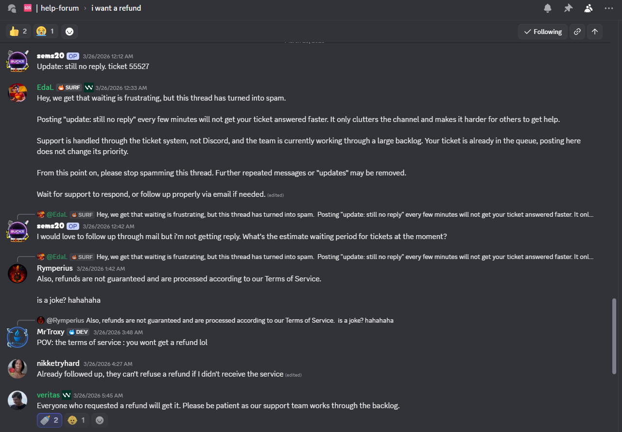
Task: Open the EdaL username profile
Action: tap(45, 87)
